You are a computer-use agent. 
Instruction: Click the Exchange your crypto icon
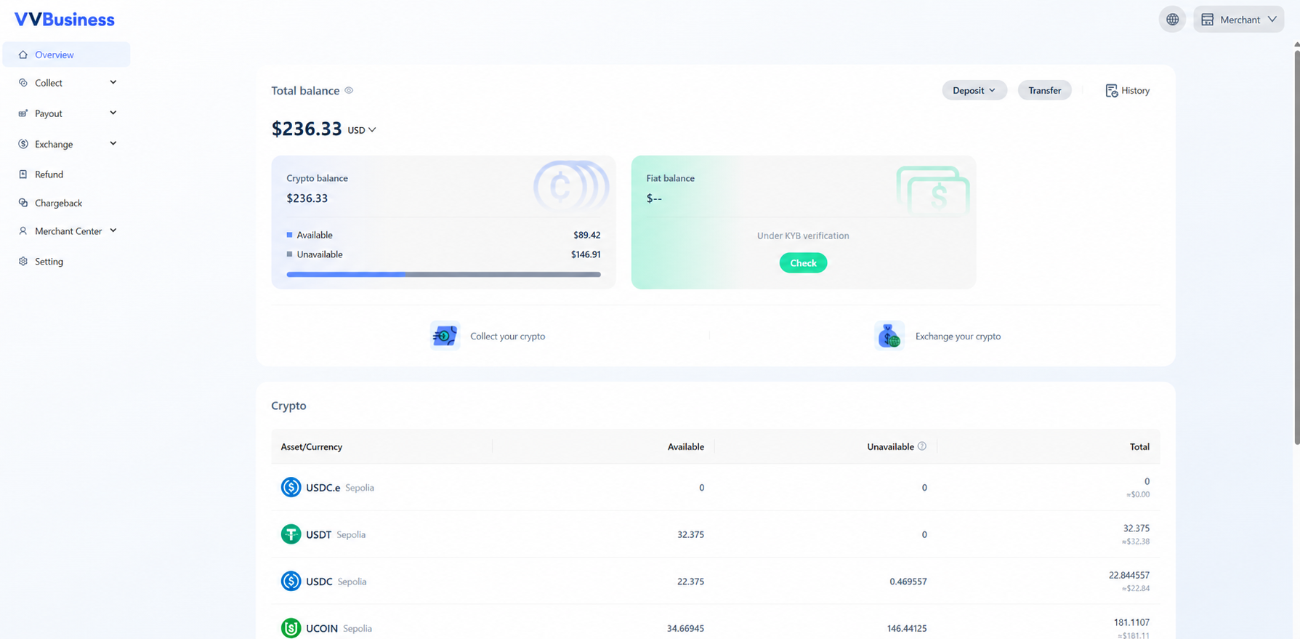click(x=889, y=336)
